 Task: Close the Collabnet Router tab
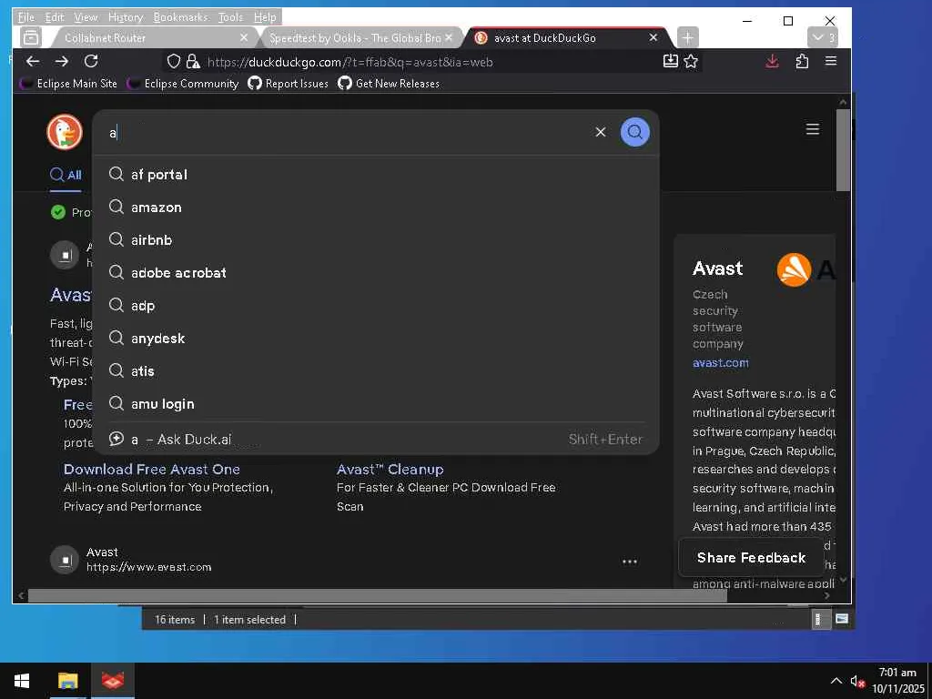(244, 37)
